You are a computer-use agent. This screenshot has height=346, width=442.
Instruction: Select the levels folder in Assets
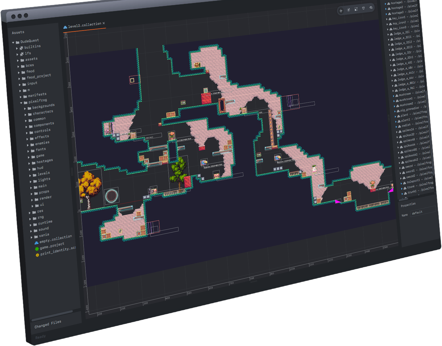pos(44,174)
